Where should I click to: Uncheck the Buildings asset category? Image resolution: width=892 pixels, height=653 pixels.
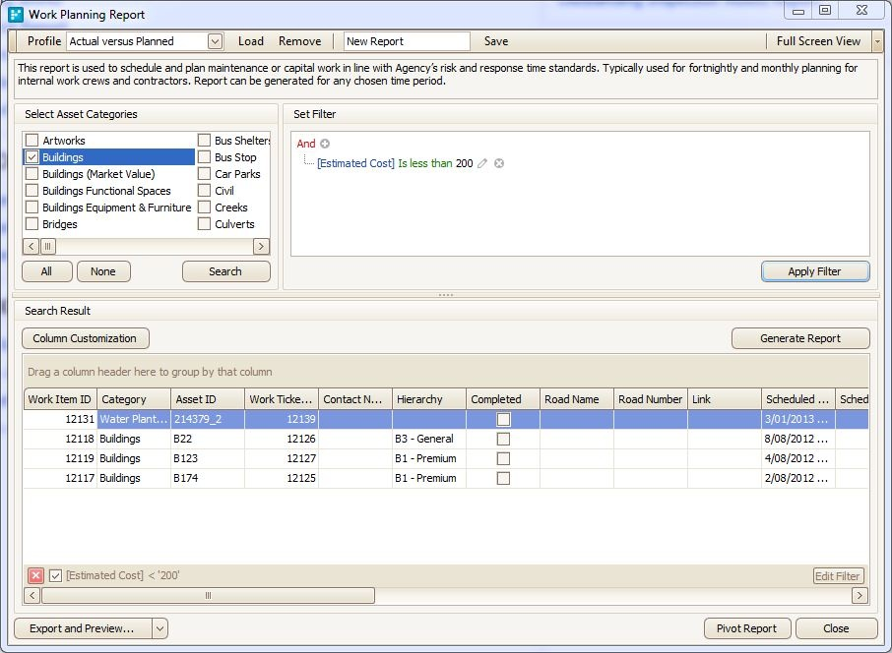[32, 157]
